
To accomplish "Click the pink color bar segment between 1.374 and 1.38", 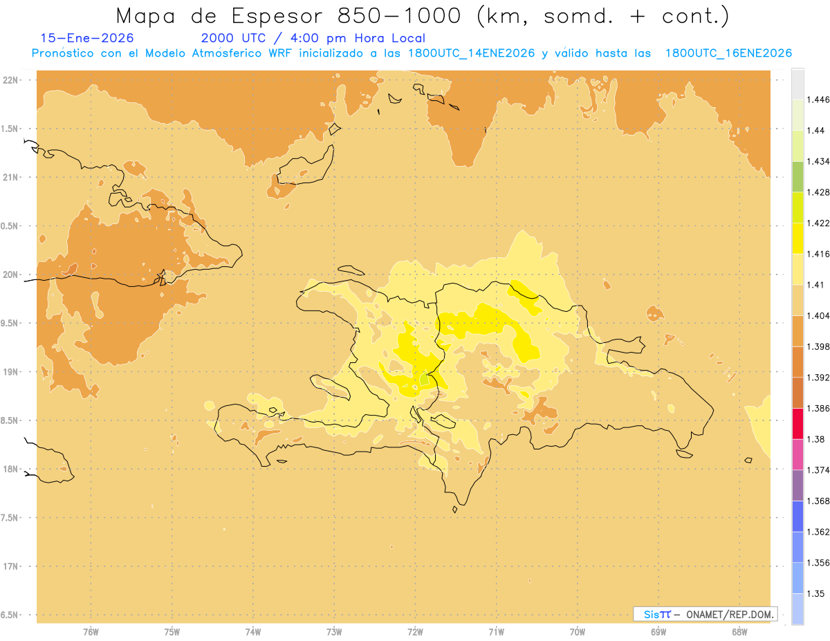I will (x=797, y=454).
